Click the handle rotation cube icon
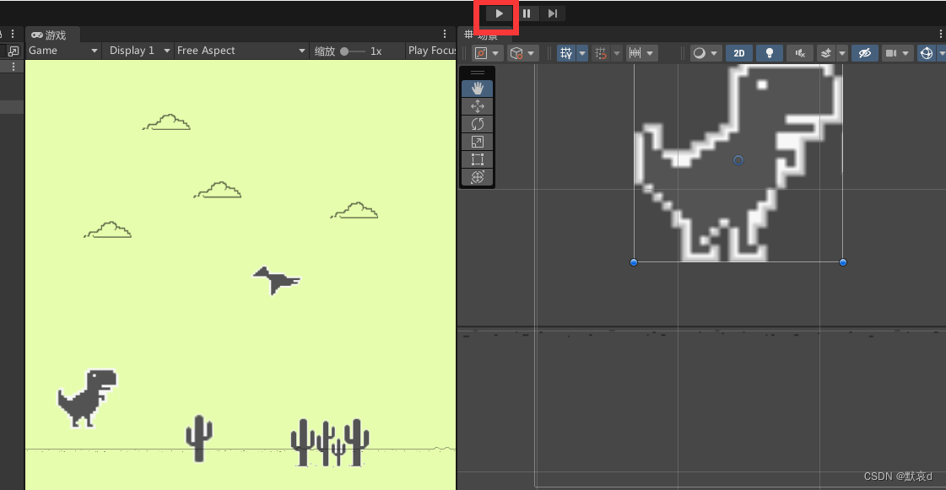Viewport: 946px width, 490px height. tap(516, 53)
